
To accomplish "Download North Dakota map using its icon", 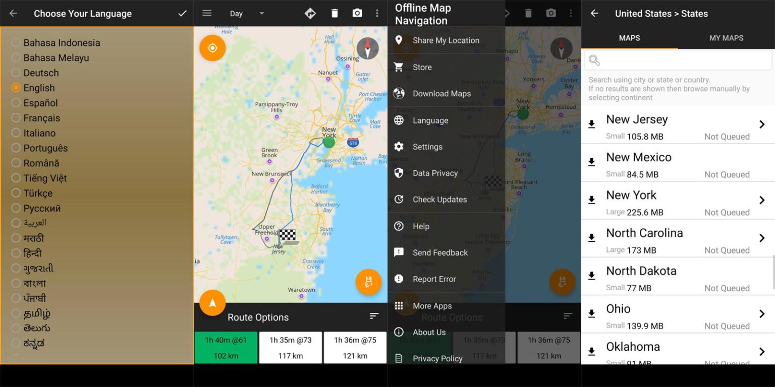I will pos(592,276).
